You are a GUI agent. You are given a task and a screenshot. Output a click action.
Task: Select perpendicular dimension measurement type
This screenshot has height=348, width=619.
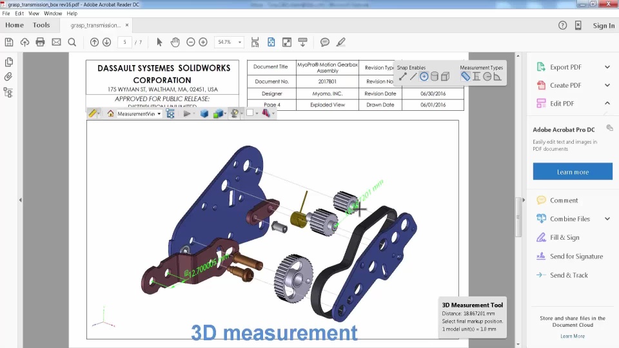coord(477,77)
